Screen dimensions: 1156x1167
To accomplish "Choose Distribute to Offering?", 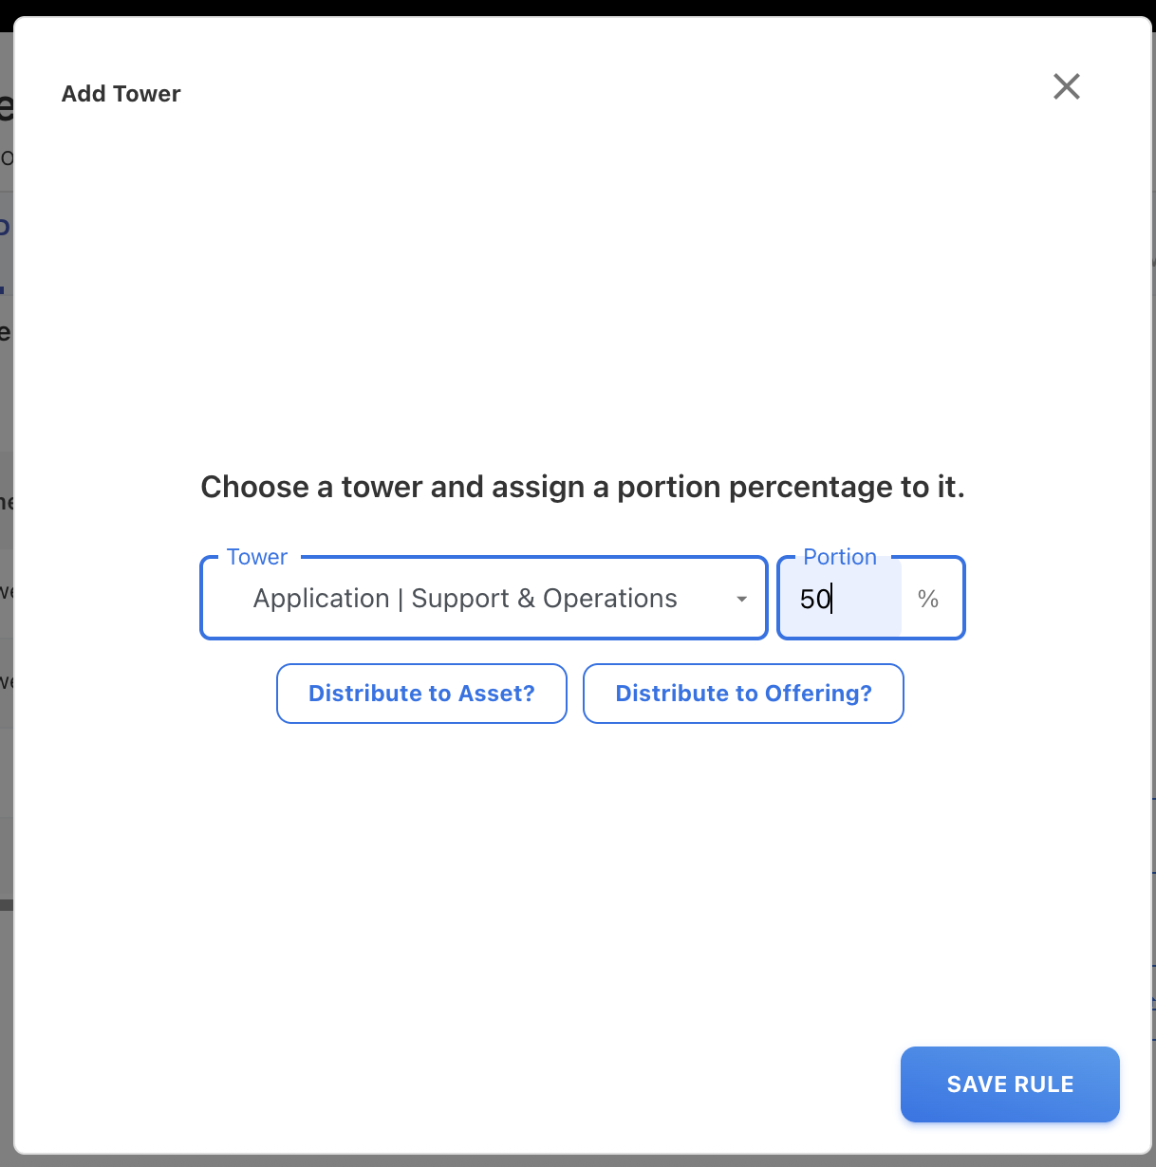I will [x=743, y=694].
